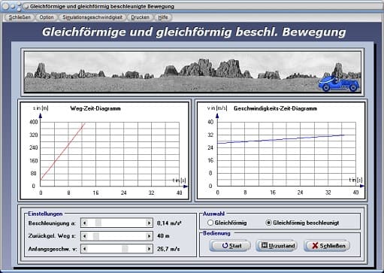Click the red X icon on Schließen button

pos(315,246)
